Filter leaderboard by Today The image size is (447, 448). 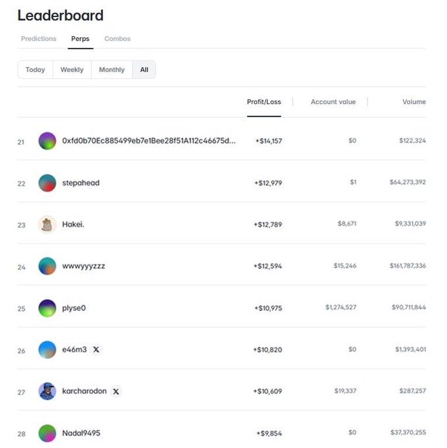(36, 69)
